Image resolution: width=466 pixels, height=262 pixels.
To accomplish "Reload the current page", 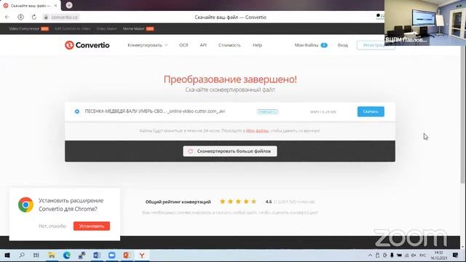I will 34,17.
